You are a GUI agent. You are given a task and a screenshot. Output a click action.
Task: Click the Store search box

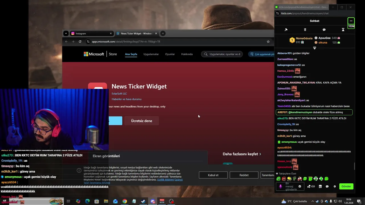pos(222,54)
